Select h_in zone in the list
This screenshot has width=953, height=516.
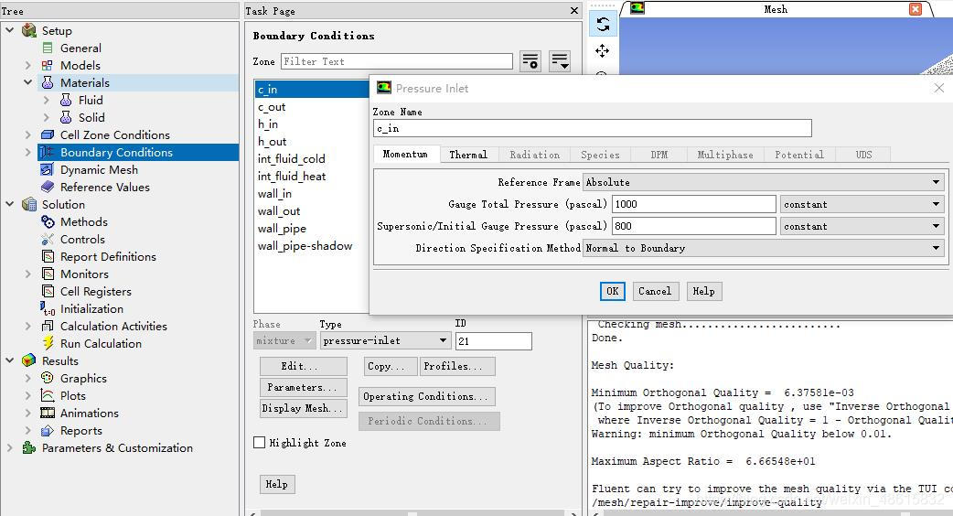pos(268,124)
